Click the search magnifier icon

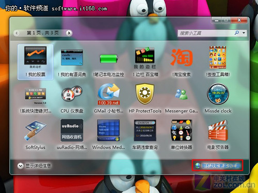237,32
